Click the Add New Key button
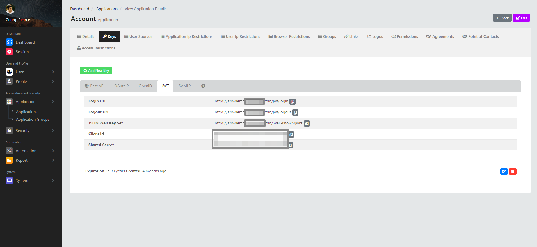 pyautogui.click(x=96, y=70)
